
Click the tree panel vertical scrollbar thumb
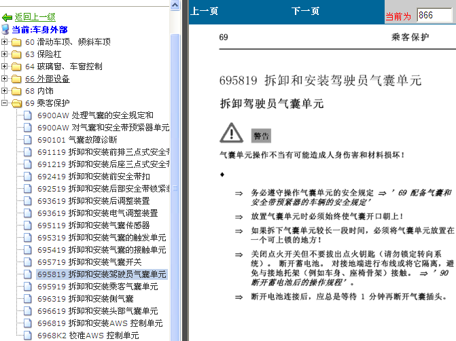(x=175, y=187)
